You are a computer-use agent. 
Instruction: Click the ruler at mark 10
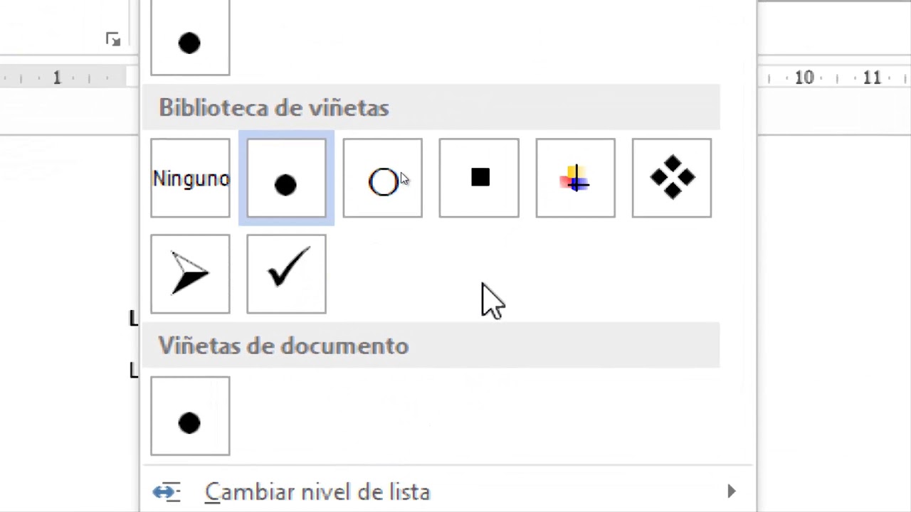coord(804,78)
